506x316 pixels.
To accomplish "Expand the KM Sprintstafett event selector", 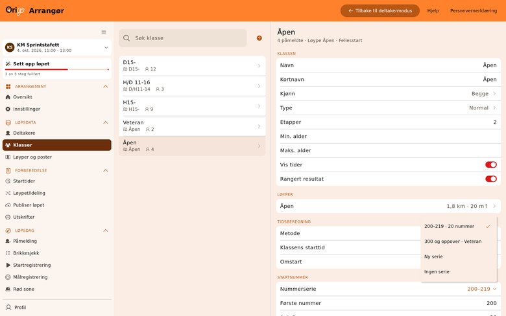I will click(106, 47).
